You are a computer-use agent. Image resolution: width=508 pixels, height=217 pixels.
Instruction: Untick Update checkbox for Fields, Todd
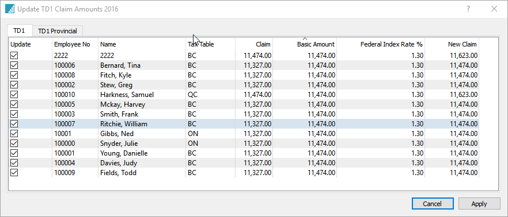(x=14, y=173)
